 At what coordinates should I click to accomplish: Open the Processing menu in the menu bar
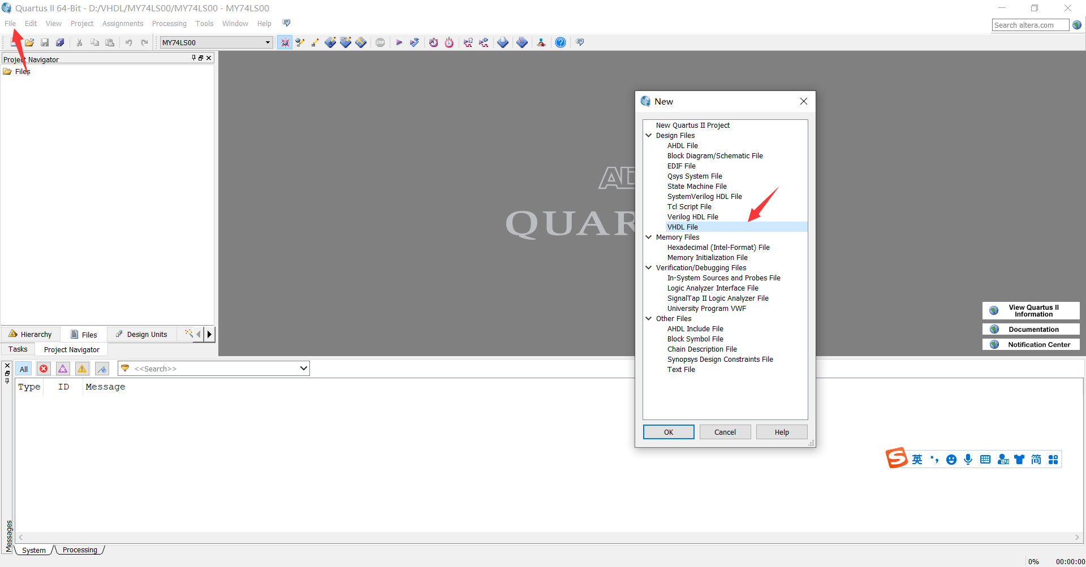(169, 23)
